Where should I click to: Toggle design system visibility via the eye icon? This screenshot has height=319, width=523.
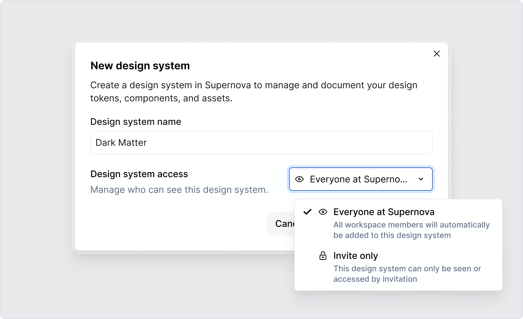click(299, 179)
